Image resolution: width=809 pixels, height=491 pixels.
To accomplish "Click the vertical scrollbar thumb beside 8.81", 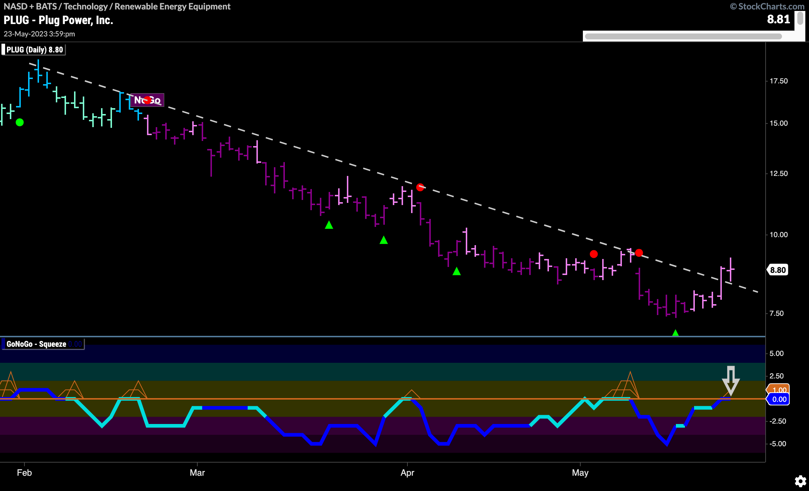I will click(x=800, y=18).
